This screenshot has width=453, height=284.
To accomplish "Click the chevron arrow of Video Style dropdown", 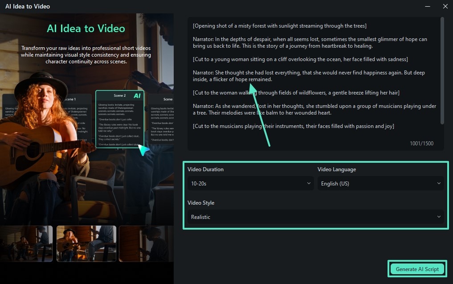I will point(439,217).
